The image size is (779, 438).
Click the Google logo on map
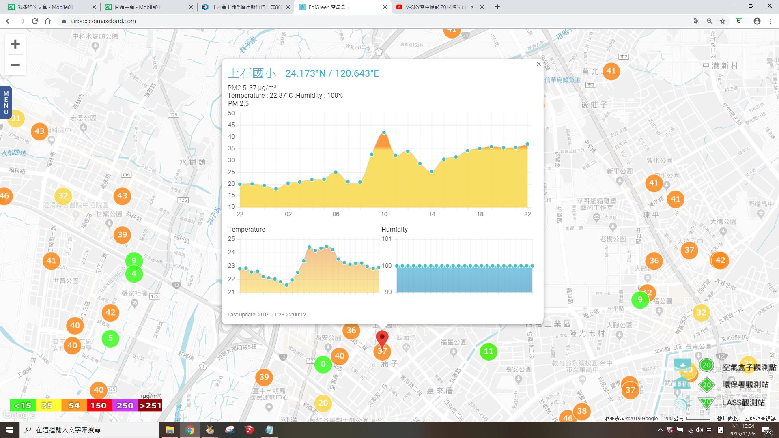pos(19,415)
